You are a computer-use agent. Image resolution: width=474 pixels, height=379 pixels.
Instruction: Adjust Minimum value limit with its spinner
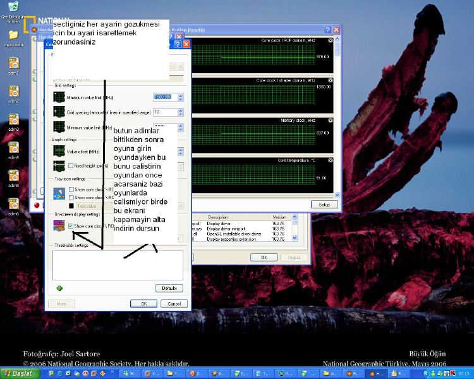[x=181, y=127]
